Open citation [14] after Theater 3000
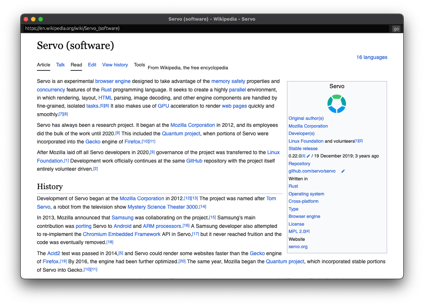 [x=202, y=206]
